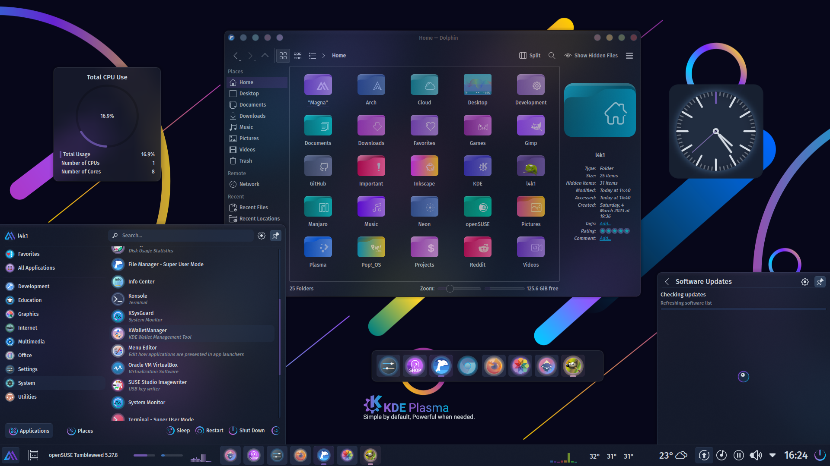Toggle Split view in Dolphin
830x466 pixels.
[x=530, y=56]
